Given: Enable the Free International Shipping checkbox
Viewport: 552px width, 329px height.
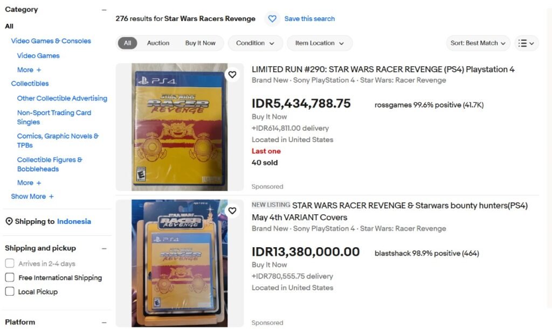Looking at the screenshot, I should pyautogui.click(x=10, y=278).
